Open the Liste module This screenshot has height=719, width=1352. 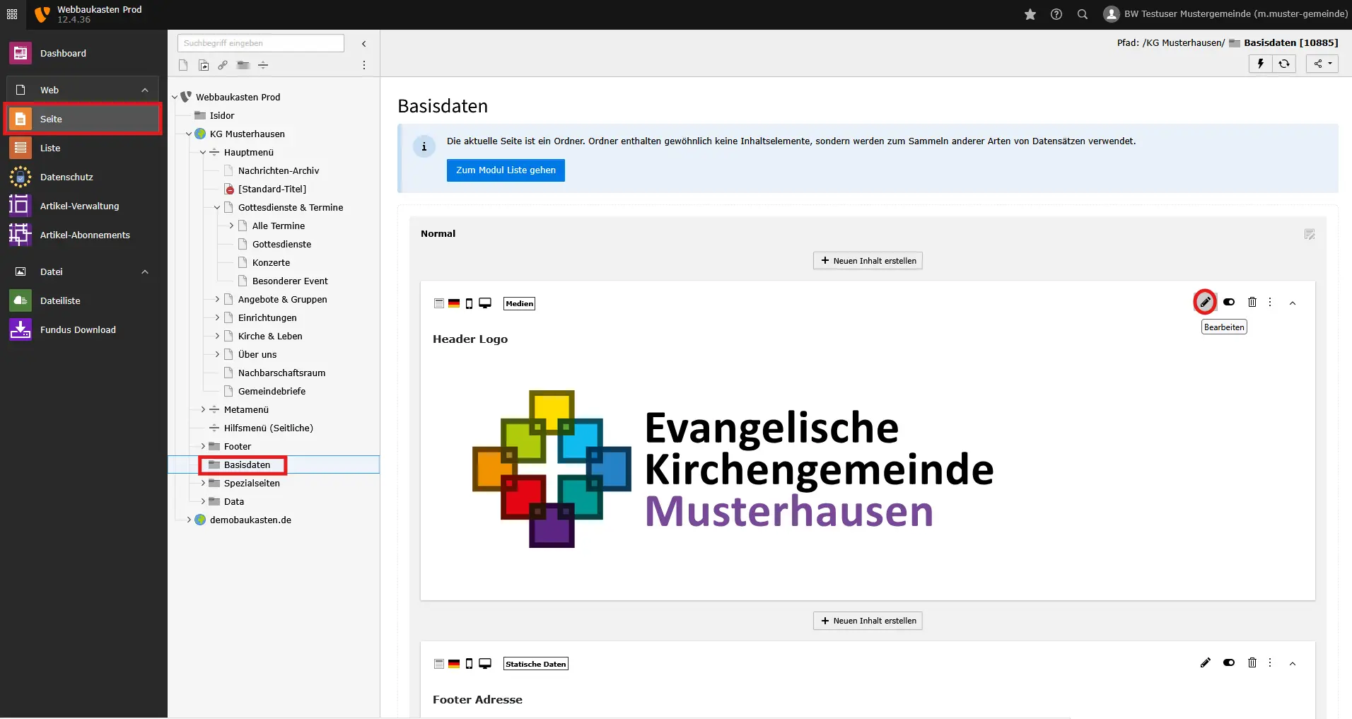50,148
